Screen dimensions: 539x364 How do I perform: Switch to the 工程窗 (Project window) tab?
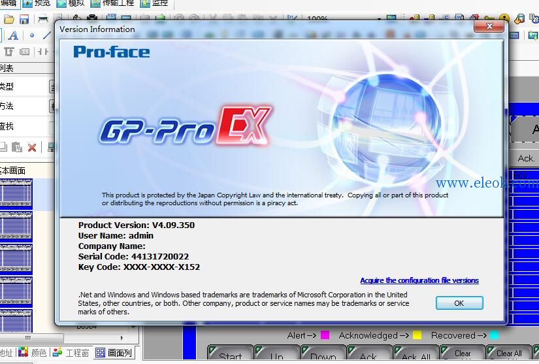click(x=71, y=353)
